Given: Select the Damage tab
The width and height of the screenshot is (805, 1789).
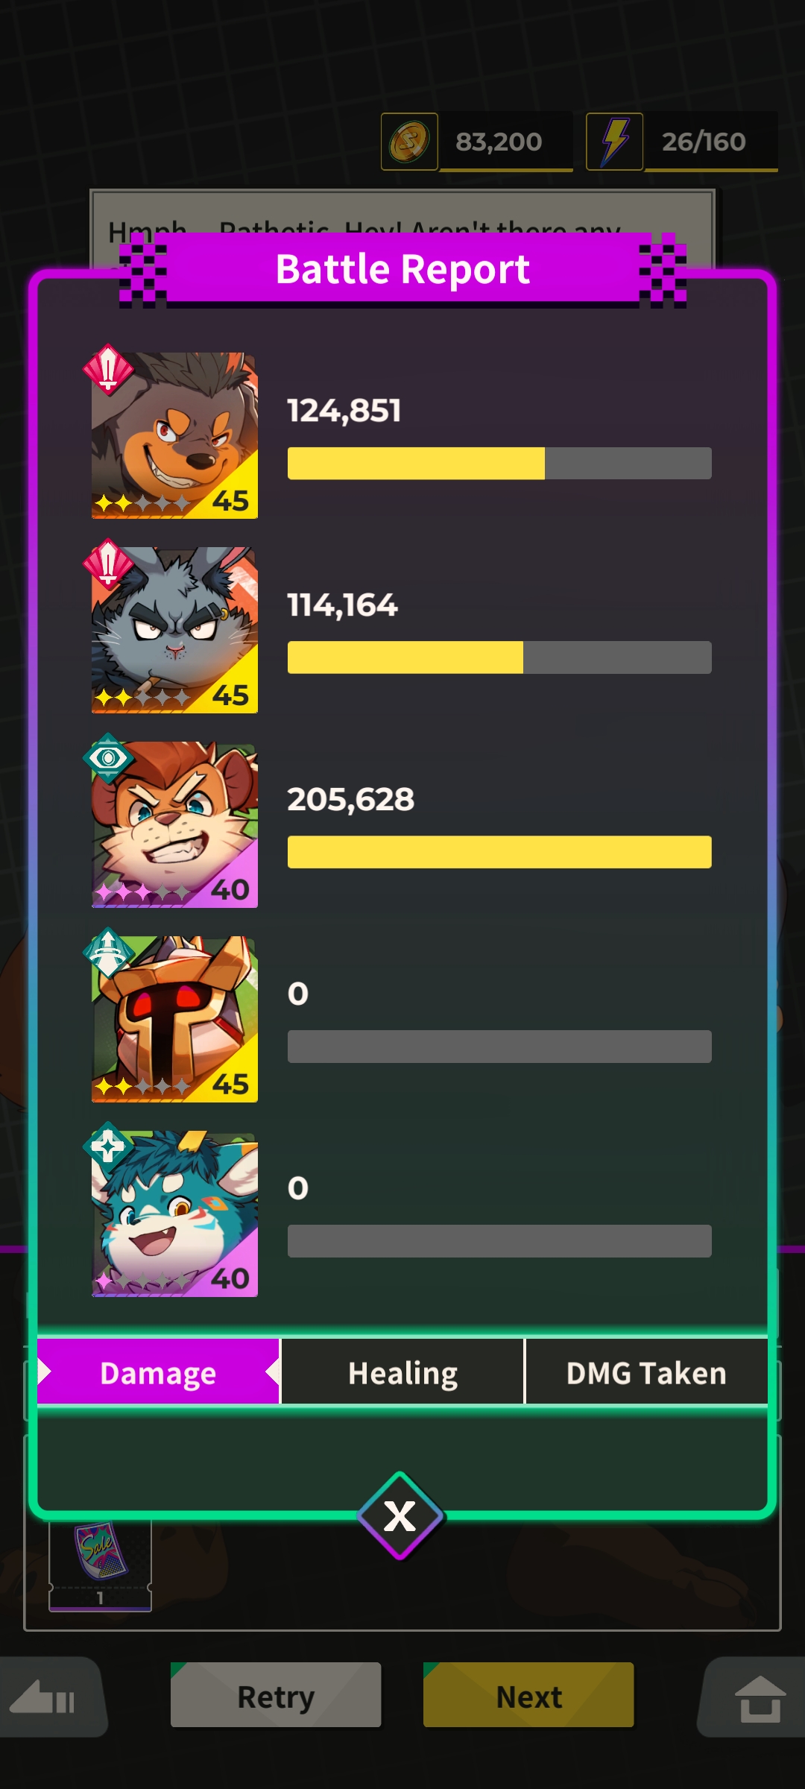Looking at the screenshot, I should tap(158, 1372).
